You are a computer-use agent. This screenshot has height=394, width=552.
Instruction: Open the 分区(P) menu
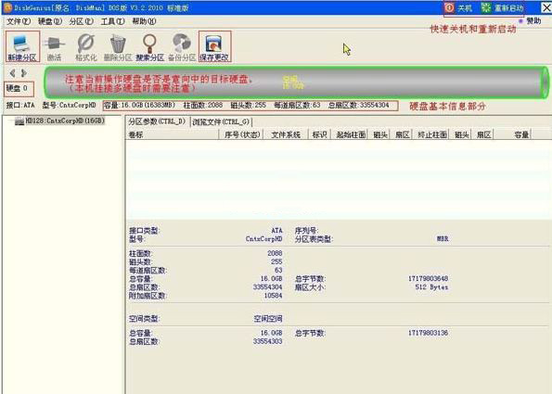(82, 21)
